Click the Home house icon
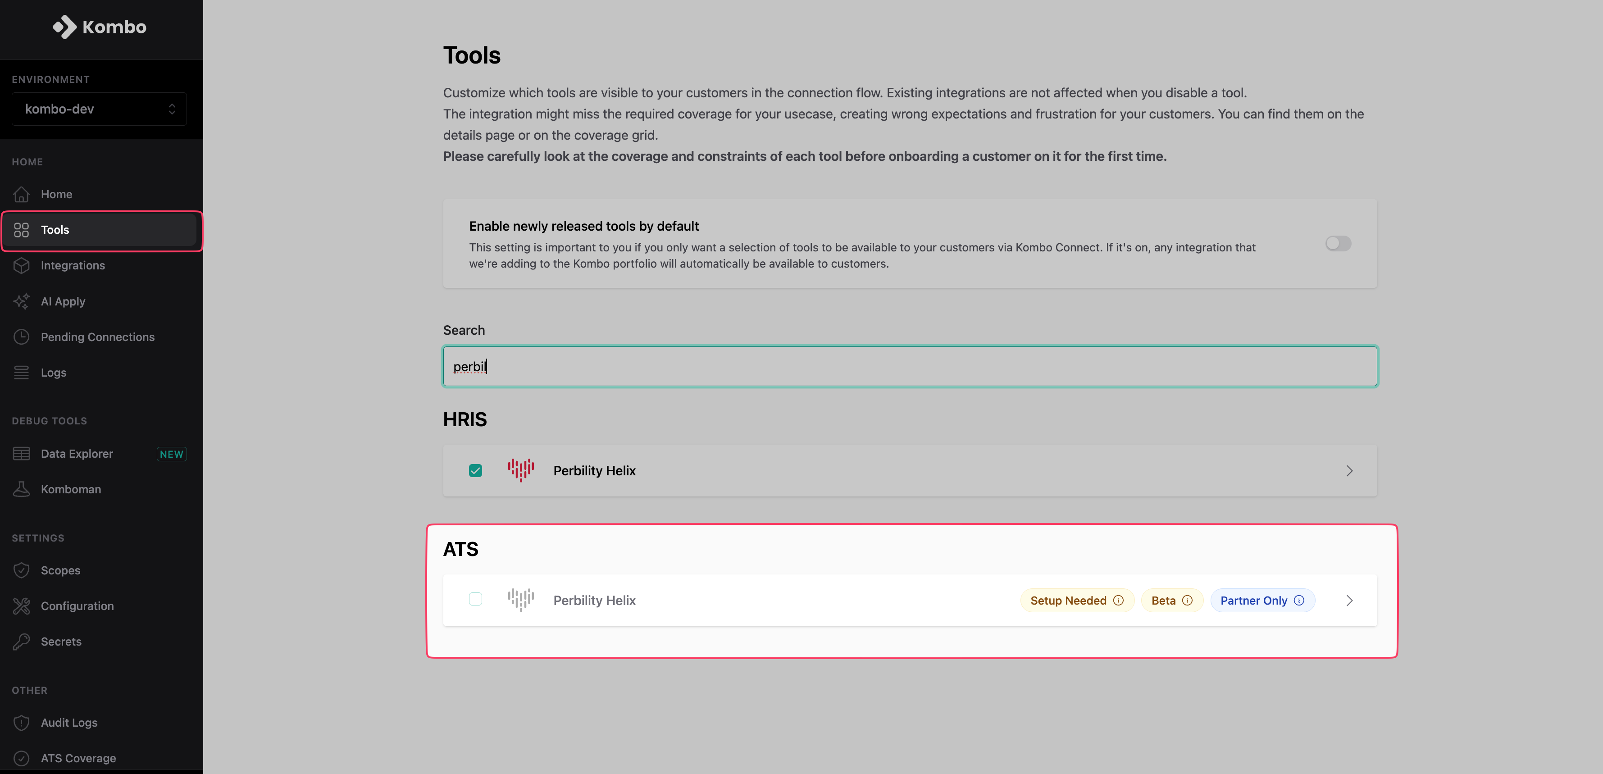Viewport: 1603px width, 774px height. pyautogui.click(x=22, y=194)
